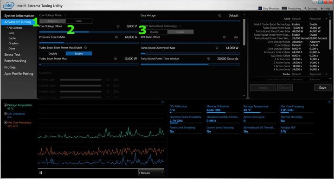Click zoom magnifier icon above the graph
The height and width of the screenshot is (179, 334).
pyautogui.click(x=162, y=102)
